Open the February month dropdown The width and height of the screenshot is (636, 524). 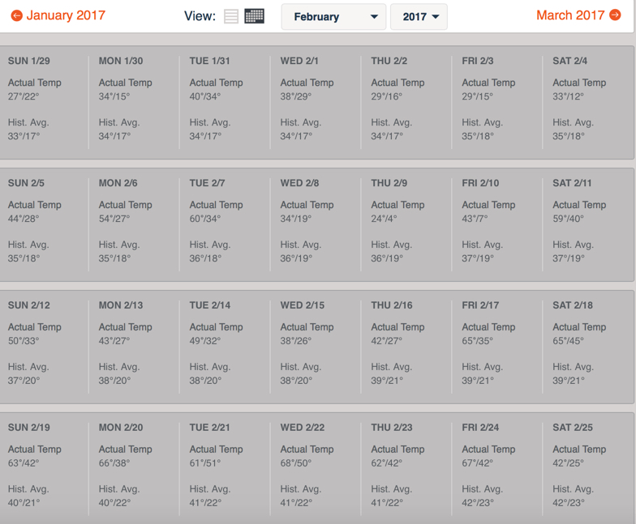coord(333,17)
